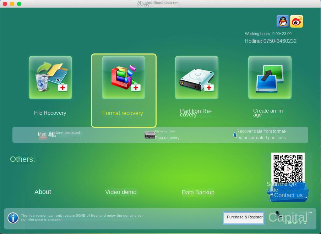Click the info icon in the bottom banner

coord(13,218)
